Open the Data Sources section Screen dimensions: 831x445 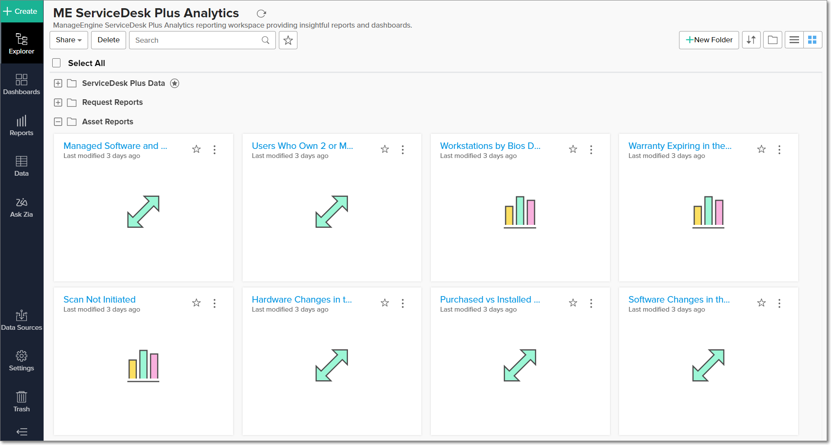pyautogui.click(x=22, y=320)
